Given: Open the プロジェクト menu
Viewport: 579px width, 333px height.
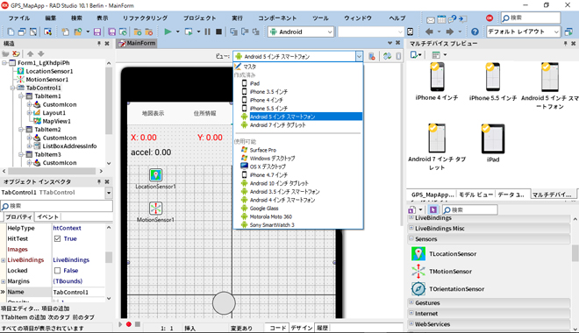Looking at the screenshot, I should point(199,18).
